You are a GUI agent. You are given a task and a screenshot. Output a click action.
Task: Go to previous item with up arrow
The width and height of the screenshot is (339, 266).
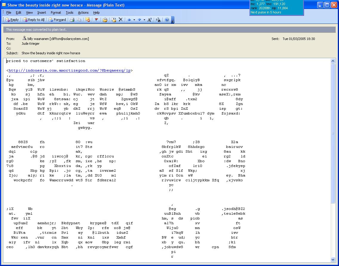tap(129, 20)
